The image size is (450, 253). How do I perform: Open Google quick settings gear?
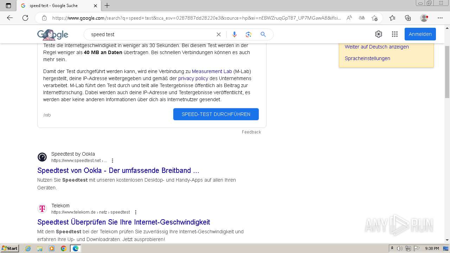tap(379, 34)
